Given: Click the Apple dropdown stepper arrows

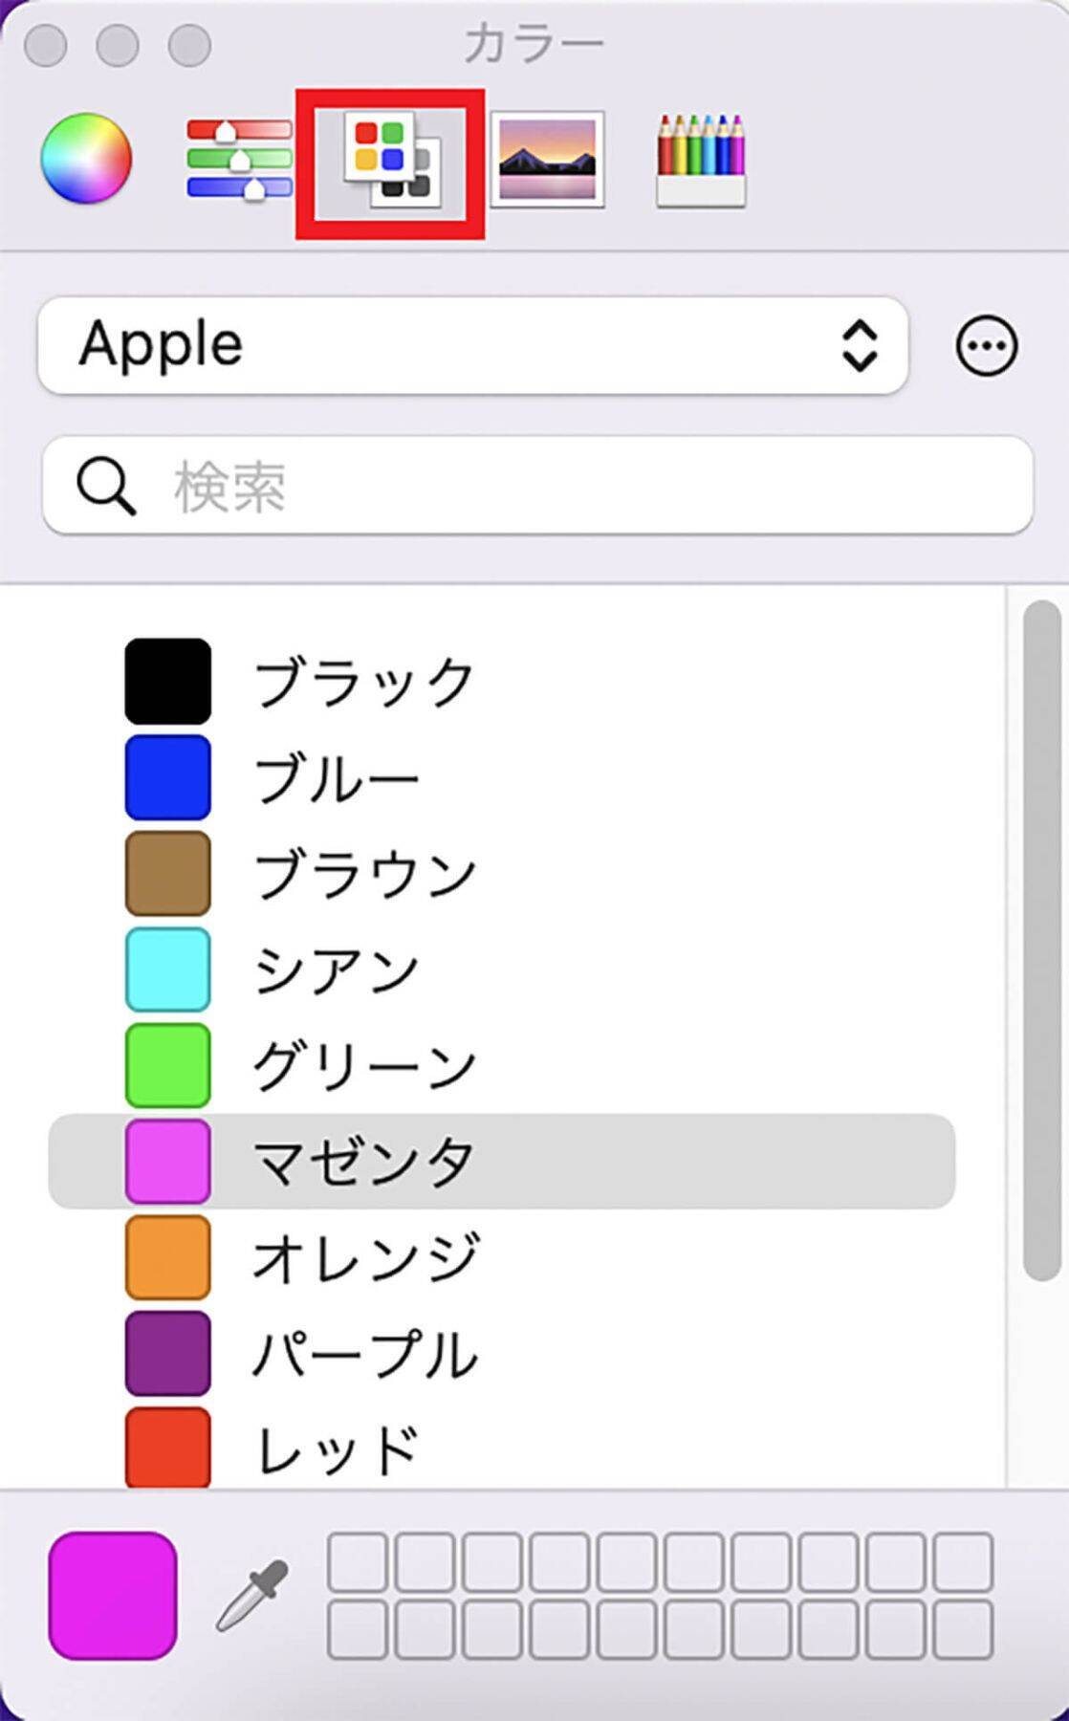Looking at the screenshot, I should pyautogui.click(x=859, y=345).
